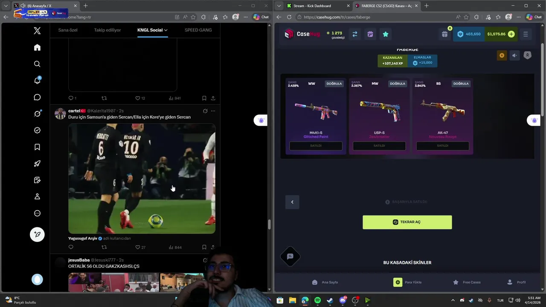Show hidden system tray icons
The height and width of the screenshot is (307, 546).
tap(453, 300)
